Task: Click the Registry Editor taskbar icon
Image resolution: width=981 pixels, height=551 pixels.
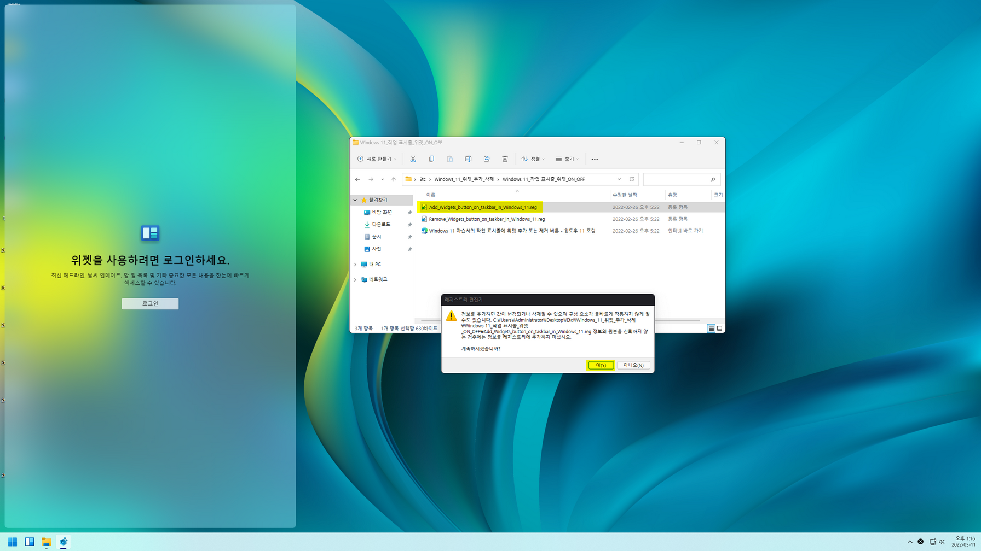Action: [x=64, y=542]
